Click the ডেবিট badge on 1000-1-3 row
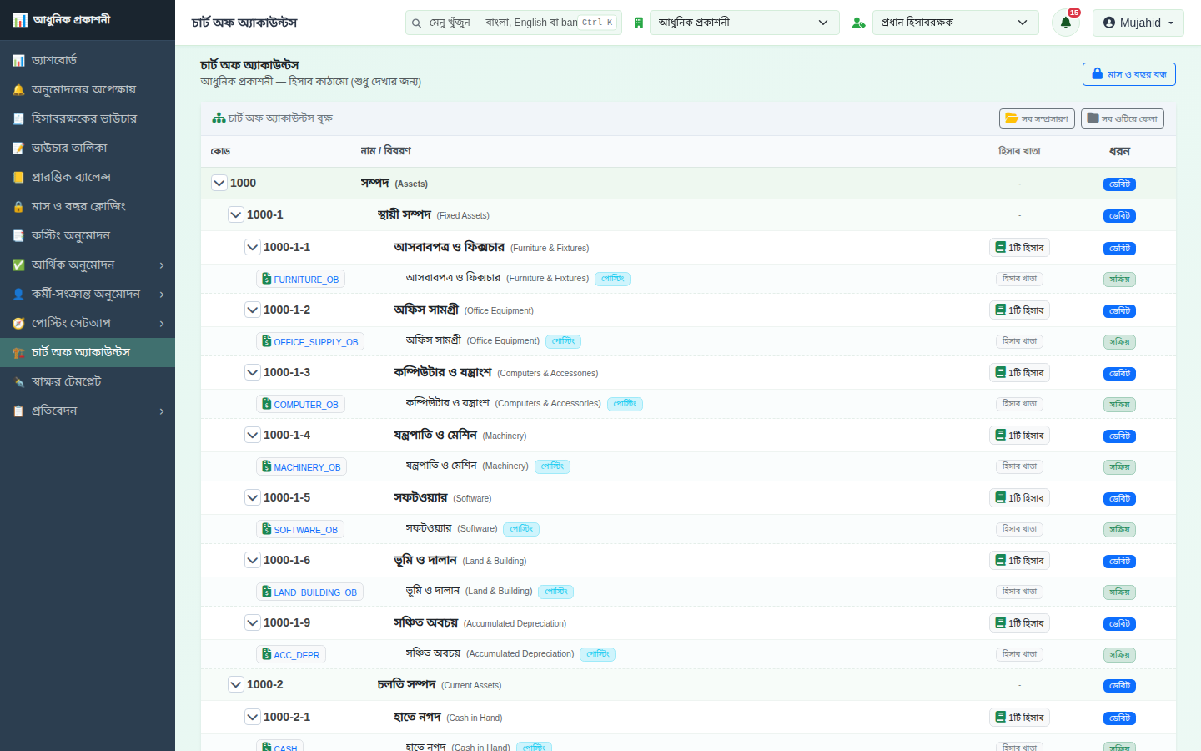The width and height of the screenshot is (1201, 751). pos(1119,374)
